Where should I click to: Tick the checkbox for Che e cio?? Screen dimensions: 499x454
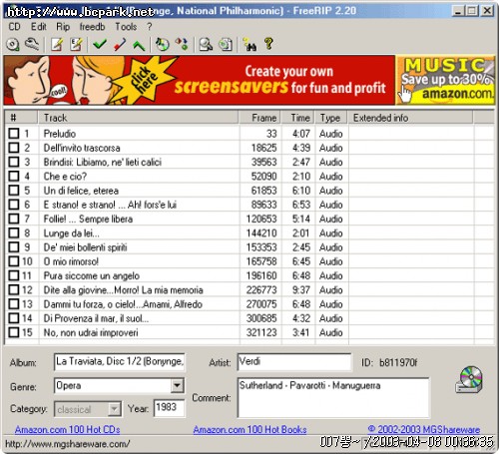pos(14,176)
